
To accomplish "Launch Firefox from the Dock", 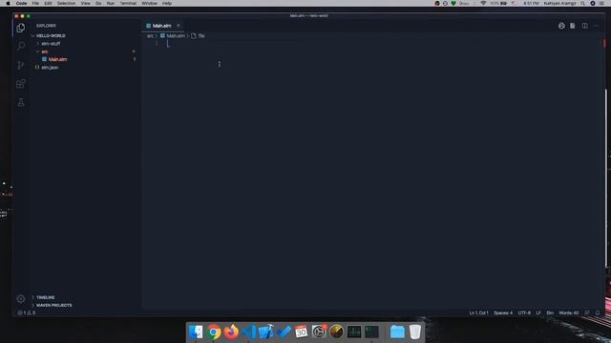I will coord(231,332).
